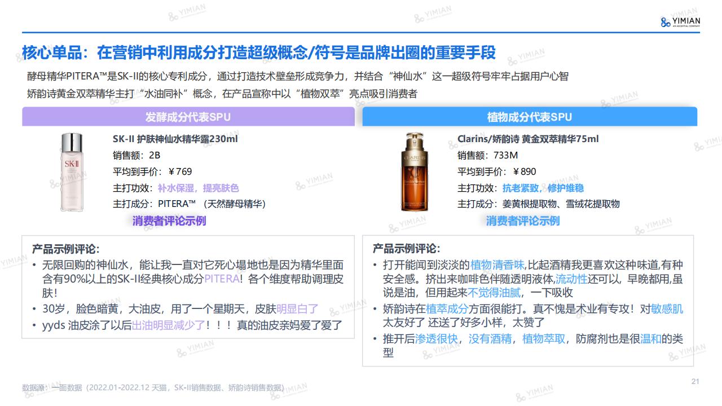Image resolution: width=722 pixels, height=406 pixels.
Task: Click the SK-II bottle product image
Action: pos(71,172)
